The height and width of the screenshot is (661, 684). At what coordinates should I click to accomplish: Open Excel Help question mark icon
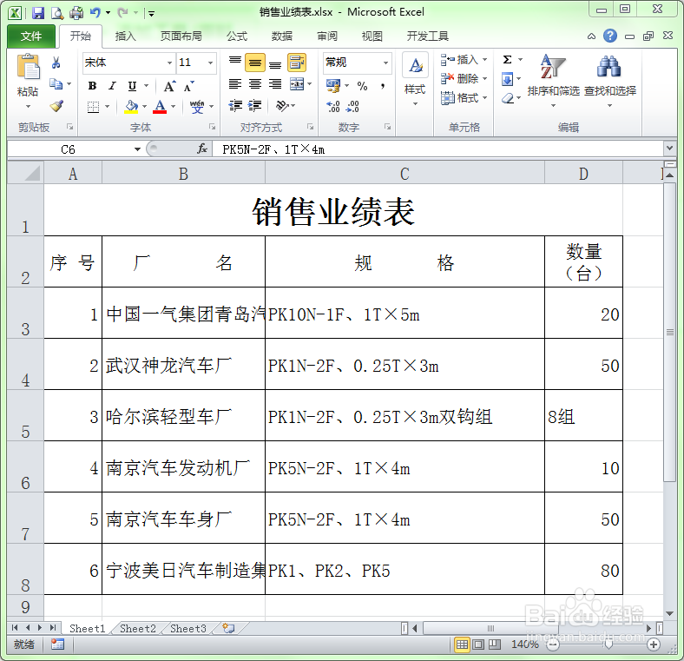610,36
